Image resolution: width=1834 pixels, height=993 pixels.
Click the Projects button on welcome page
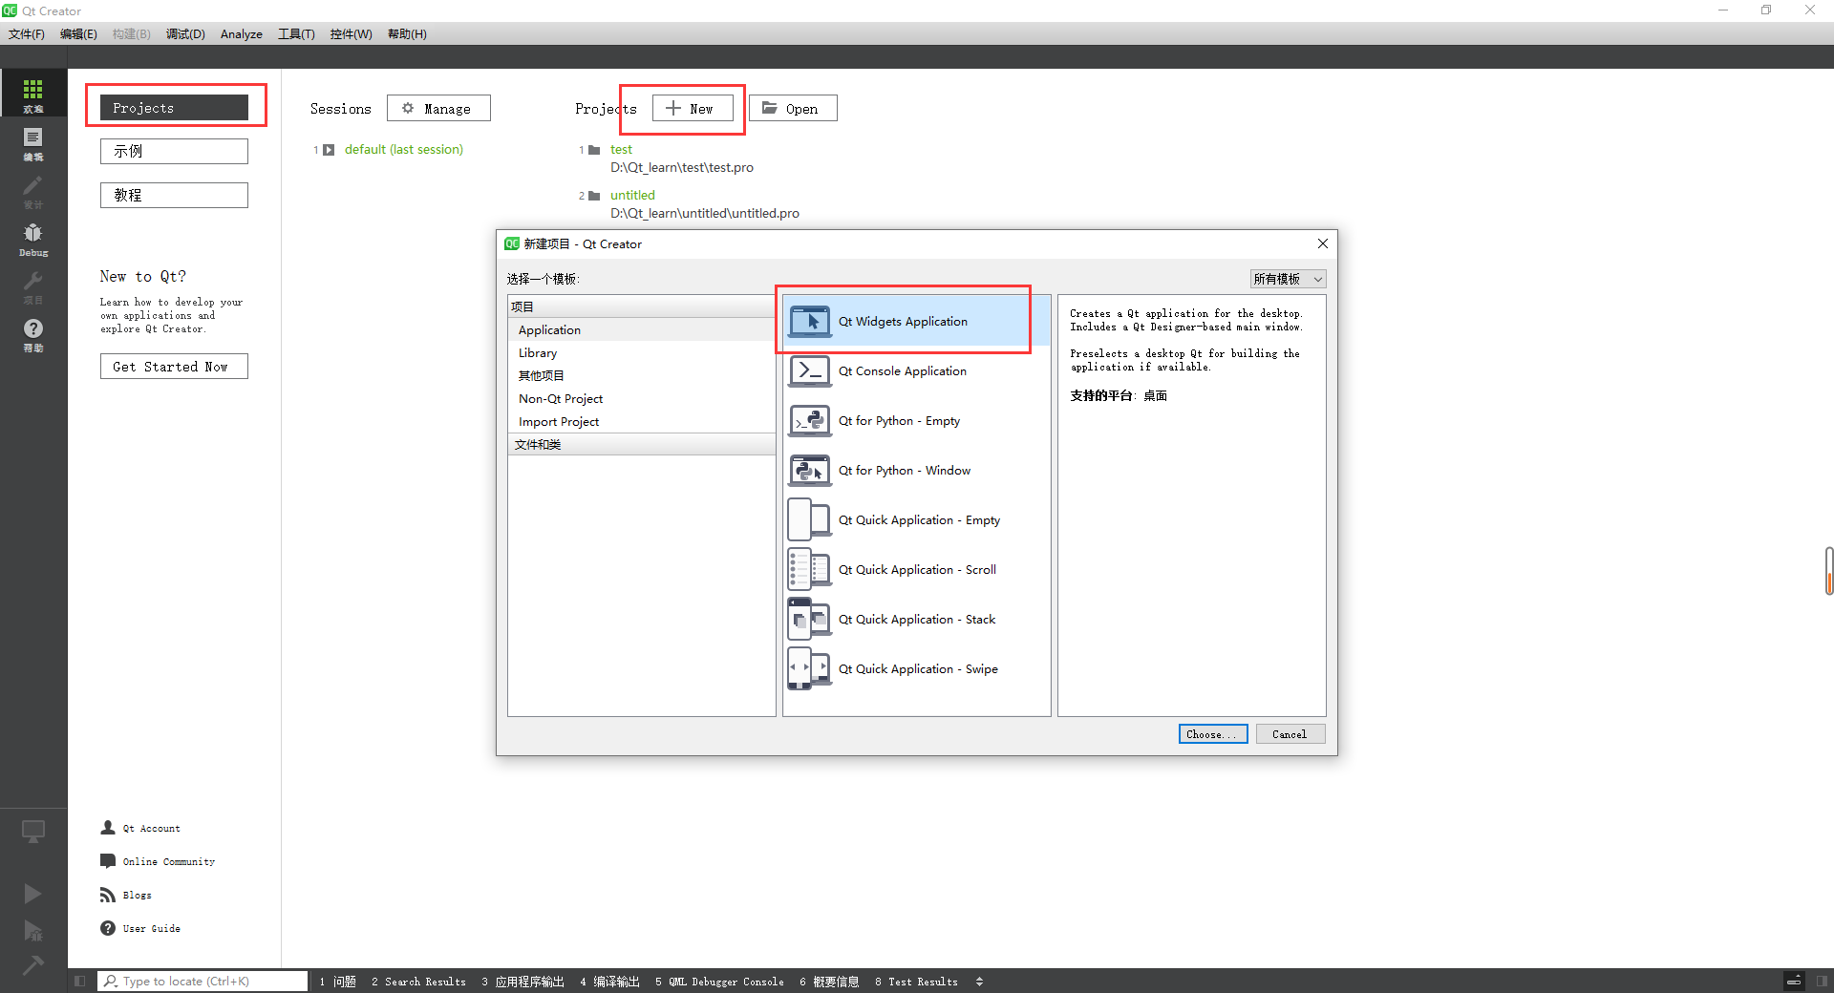[174, 108]
